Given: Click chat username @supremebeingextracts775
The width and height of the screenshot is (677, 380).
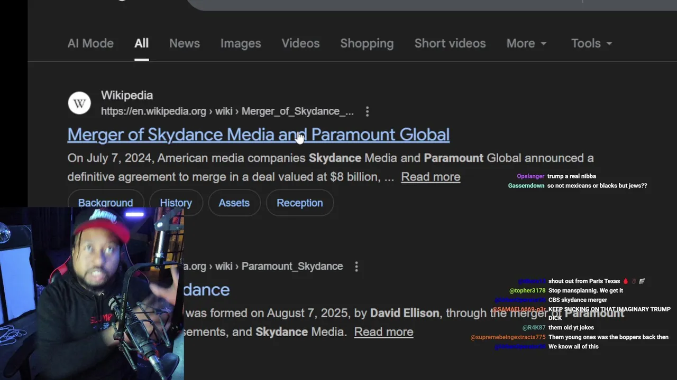Looking at the screenshot, I should point(508,337).
